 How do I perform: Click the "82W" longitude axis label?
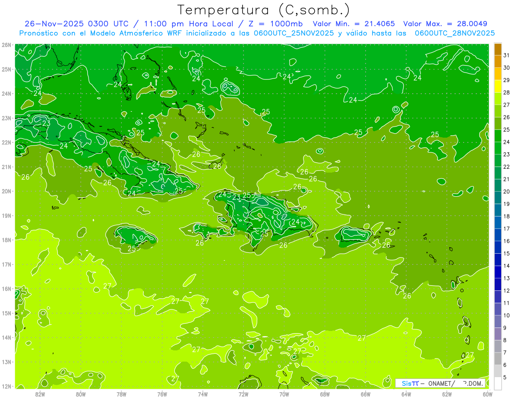coord(40,394)
